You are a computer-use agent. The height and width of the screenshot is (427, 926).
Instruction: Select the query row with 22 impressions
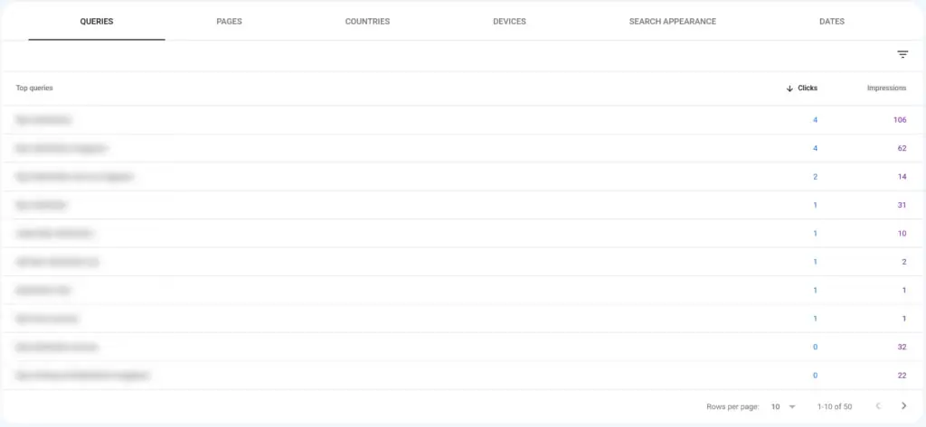pyautogui.click(x=81, y=375)
